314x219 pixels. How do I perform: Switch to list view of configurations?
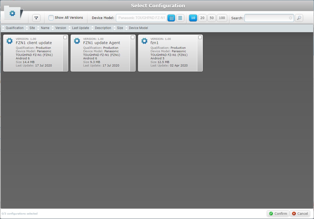click(180, 18)
